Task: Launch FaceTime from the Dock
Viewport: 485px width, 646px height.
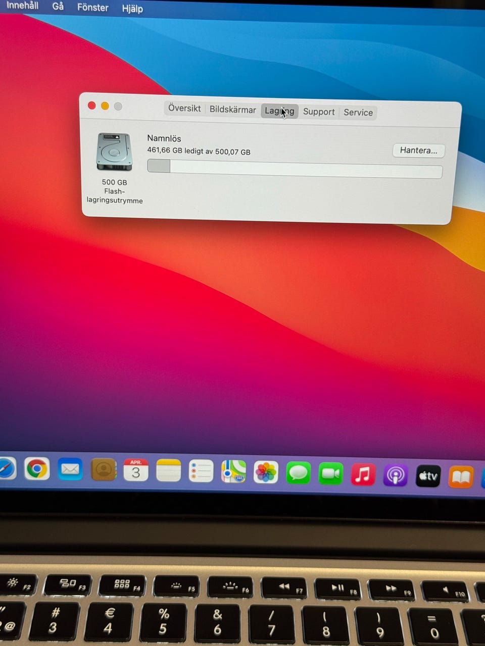Action: (x=330, y=473)
